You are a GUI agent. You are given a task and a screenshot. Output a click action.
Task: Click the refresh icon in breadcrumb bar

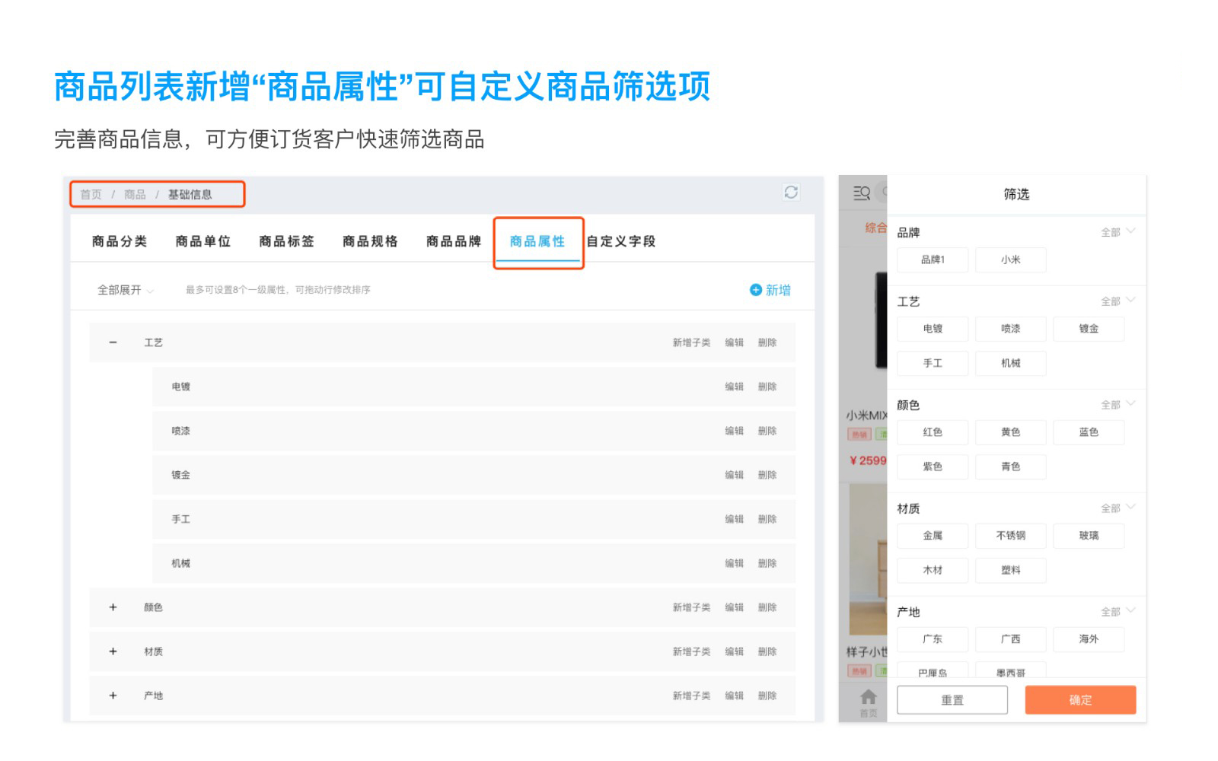(791, 193)
